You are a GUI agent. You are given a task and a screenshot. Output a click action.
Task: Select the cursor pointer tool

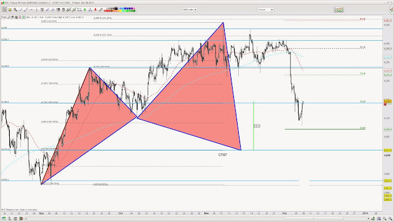coord(4,10)
